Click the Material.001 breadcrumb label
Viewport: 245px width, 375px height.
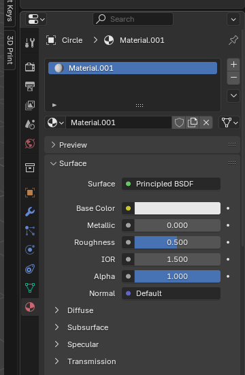[x=142, y=40]
